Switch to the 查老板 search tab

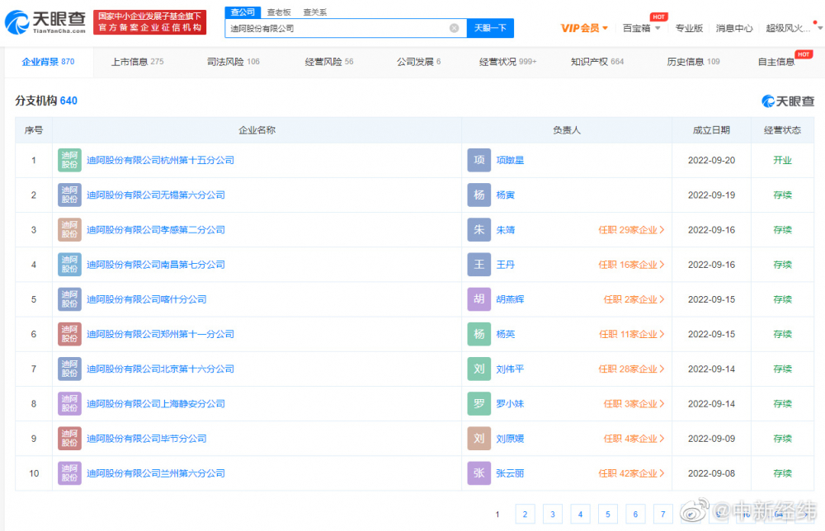[x=278, y=12]
